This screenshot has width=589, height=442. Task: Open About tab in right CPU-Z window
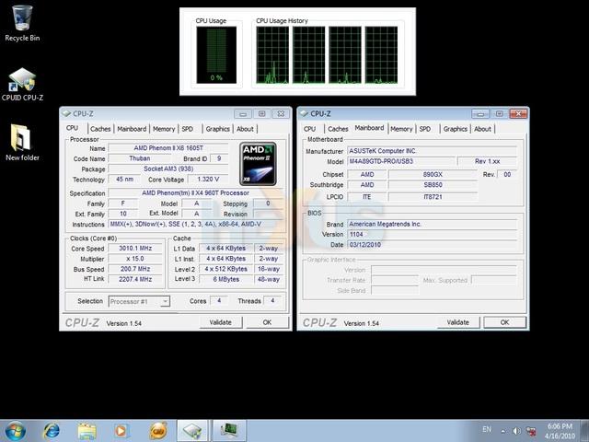pos(482,129)
